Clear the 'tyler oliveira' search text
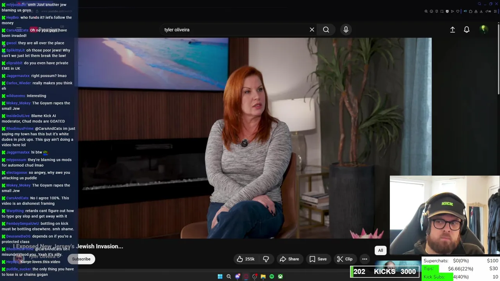500x281 pixels. pyautogui.click(x=312, y=30)
